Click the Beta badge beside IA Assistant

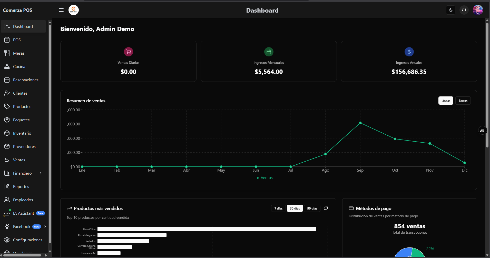click(41, 213)
